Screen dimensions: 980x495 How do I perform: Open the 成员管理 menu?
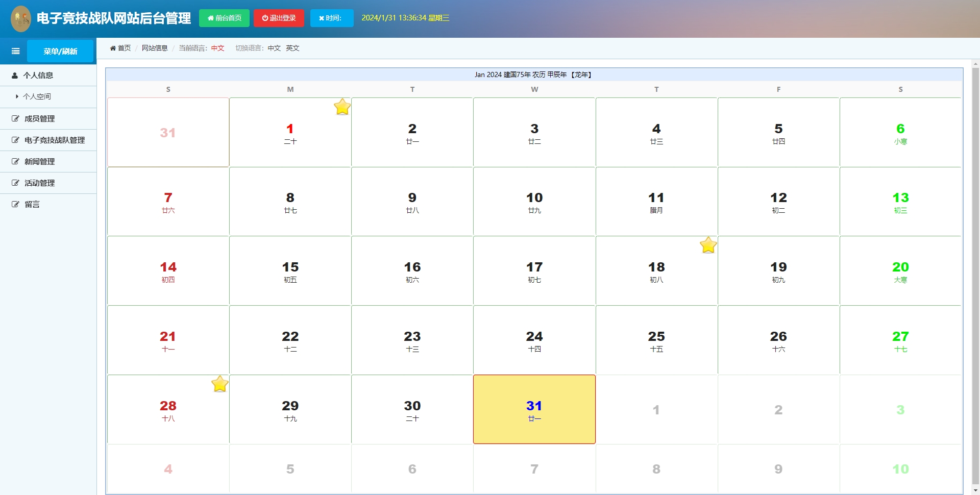tap(48, 118)
